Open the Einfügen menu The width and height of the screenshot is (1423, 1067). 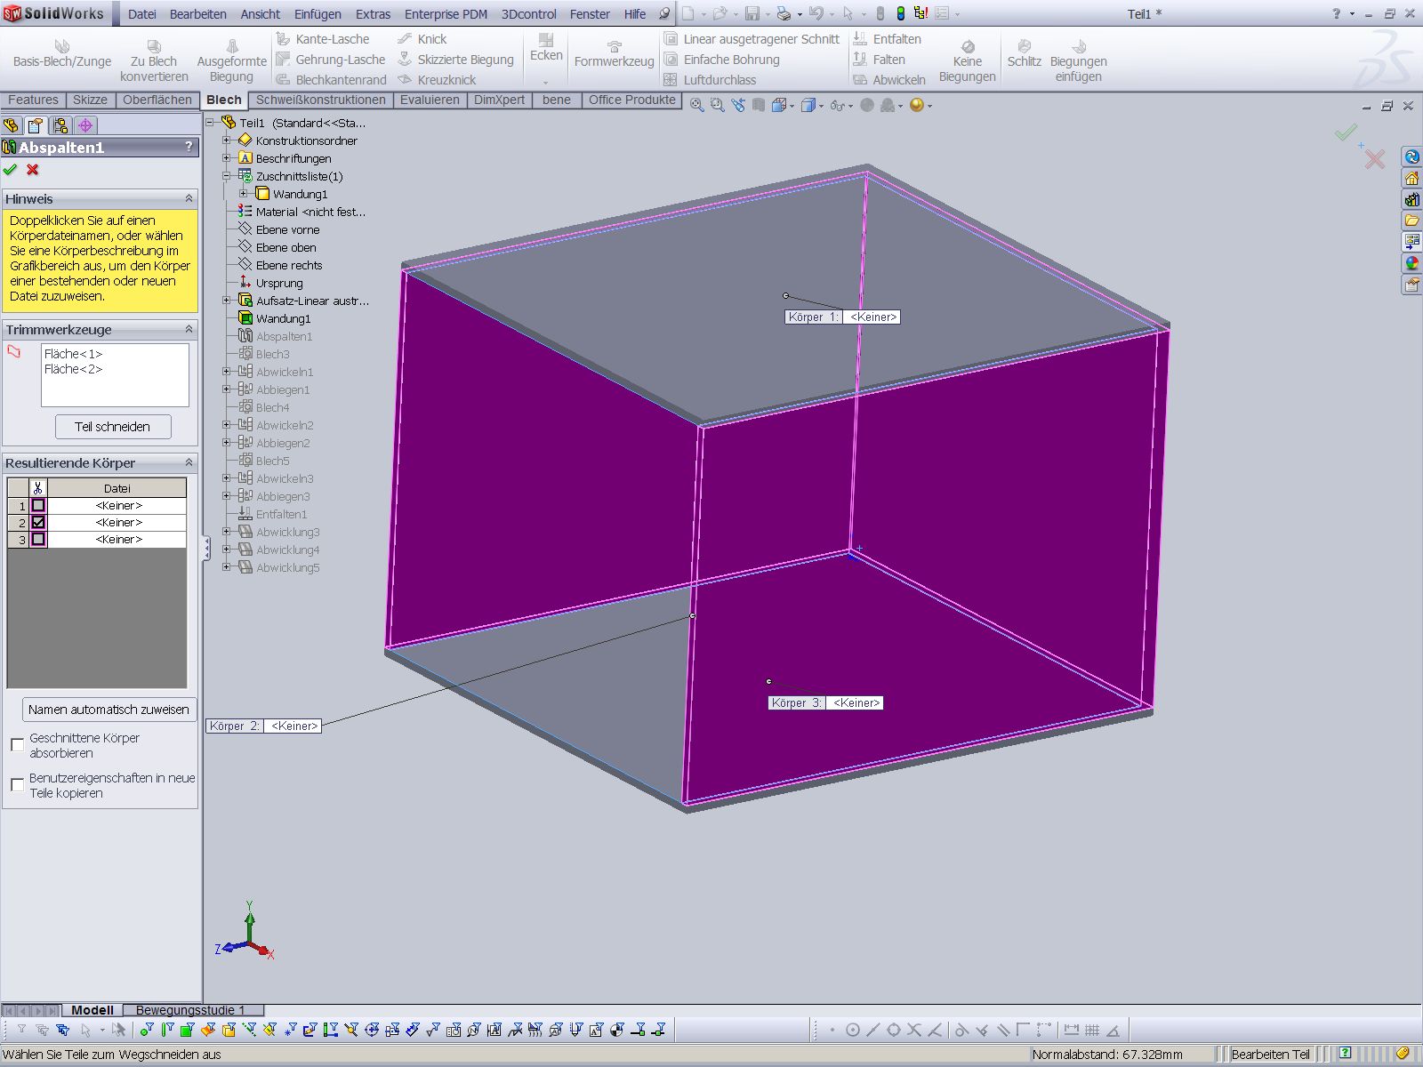click(318, 14)
